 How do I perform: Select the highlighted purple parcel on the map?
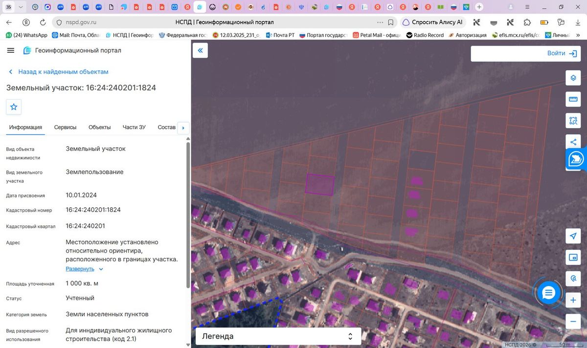click(x=320, y=185)
